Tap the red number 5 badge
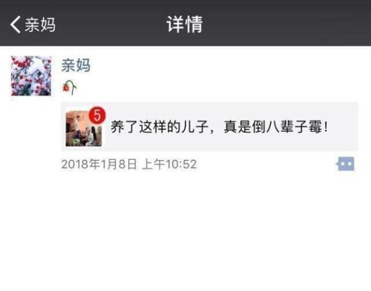The image size is (371, 291). (97, 115)
